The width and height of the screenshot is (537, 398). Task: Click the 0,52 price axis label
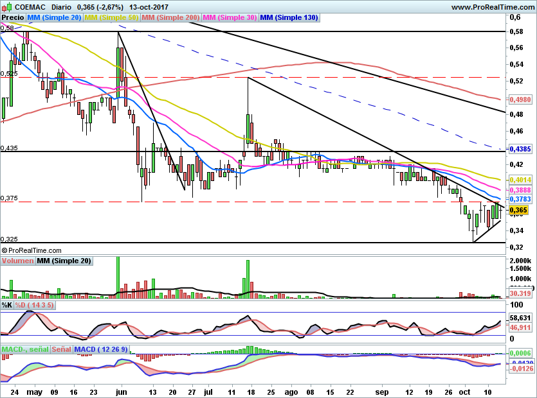click(x=516, y=82)
